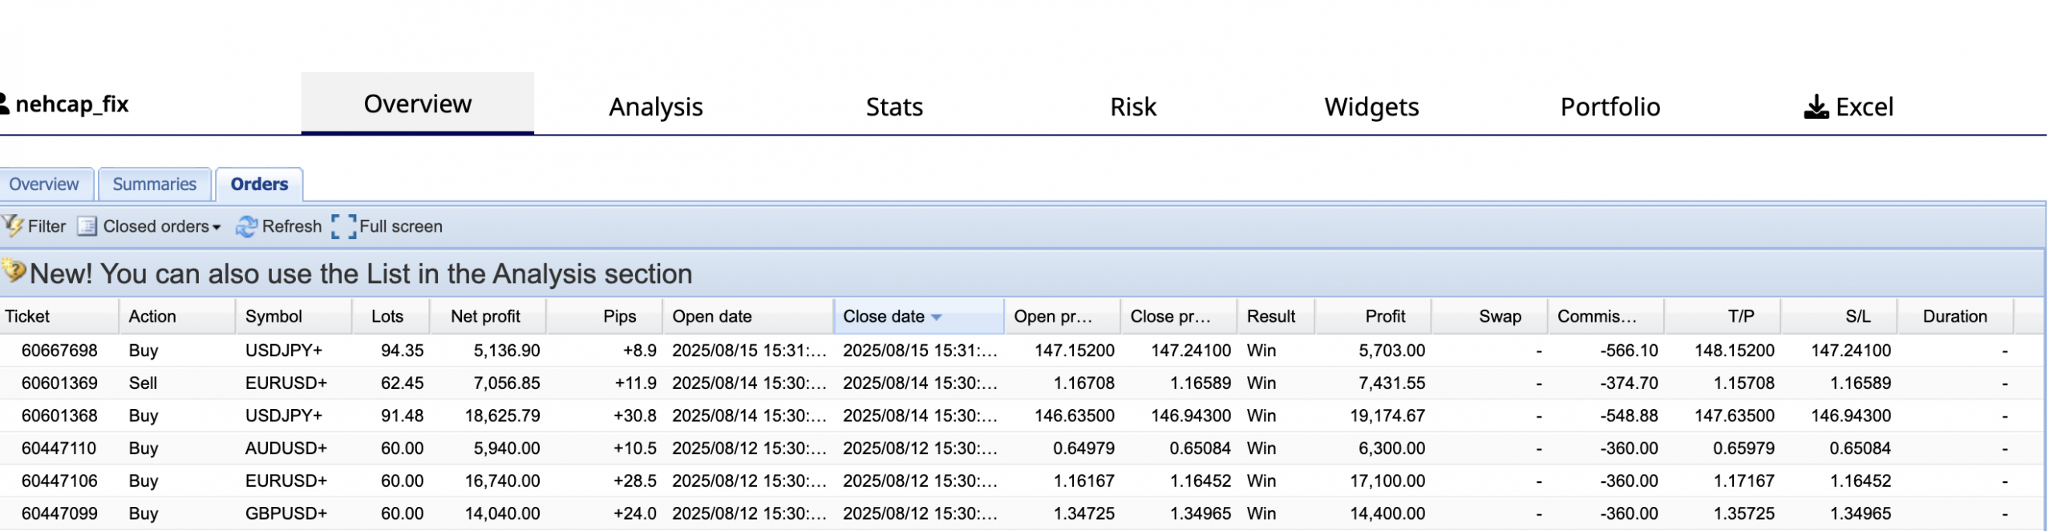Click the Filter funnel icon
This screenshot has width=2053, height=531.
[13, 226]
